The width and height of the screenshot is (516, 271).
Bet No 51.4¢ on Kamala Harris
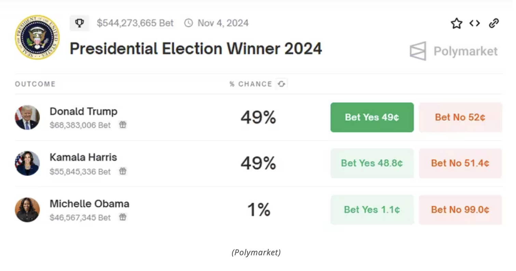click(x=460, y=163)
